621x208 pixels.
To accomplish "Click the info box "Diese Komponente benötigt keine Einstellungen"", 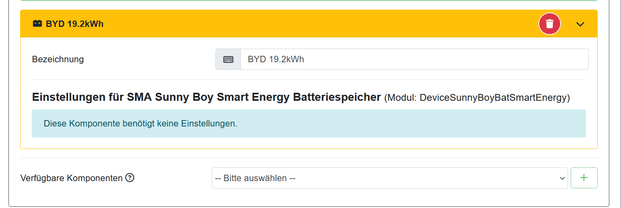I will click(309, 123).
